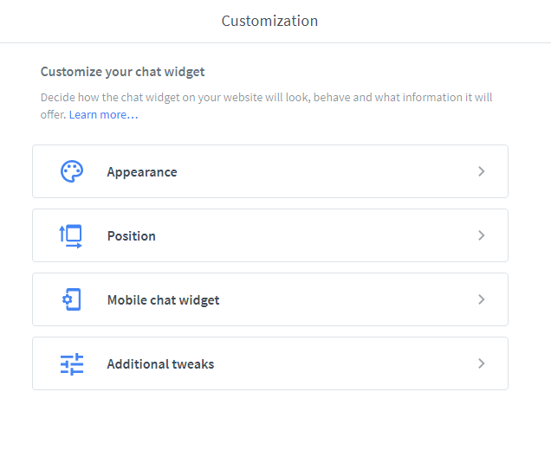Screen dimensions: 551x469
Task: Expand Additional tweaks chevron arrow
Action: [x=482, y=363]
